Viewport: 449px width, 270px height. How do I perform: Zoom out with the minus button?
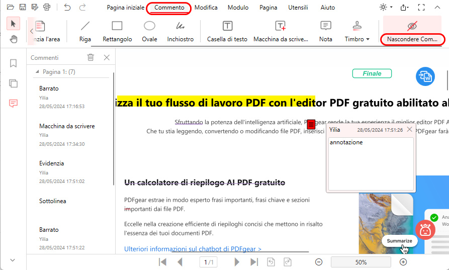(319, 262)
